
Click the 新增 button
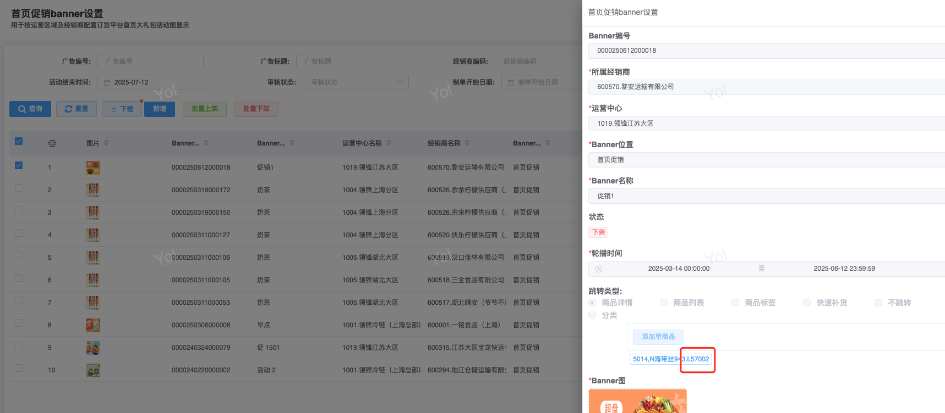160,109
